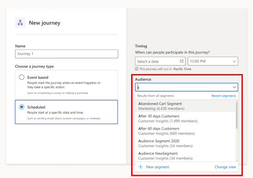Click the Recent segments link
This screenshot has width=253, height=178.
point(223,96)
